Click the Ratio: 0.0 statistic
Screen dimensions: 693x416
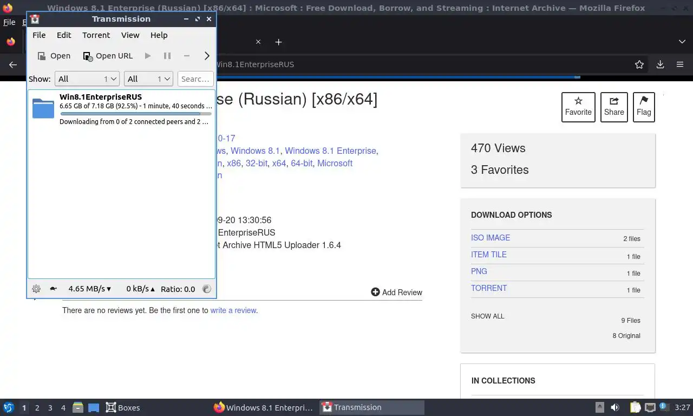178,289
